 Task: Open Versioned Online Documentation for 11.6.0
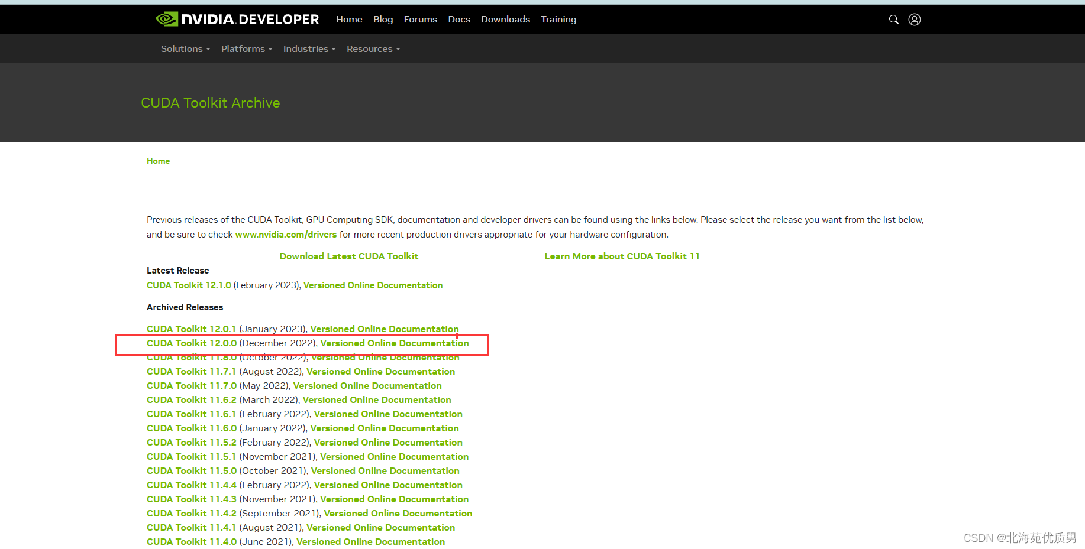(x=385, y=428)
